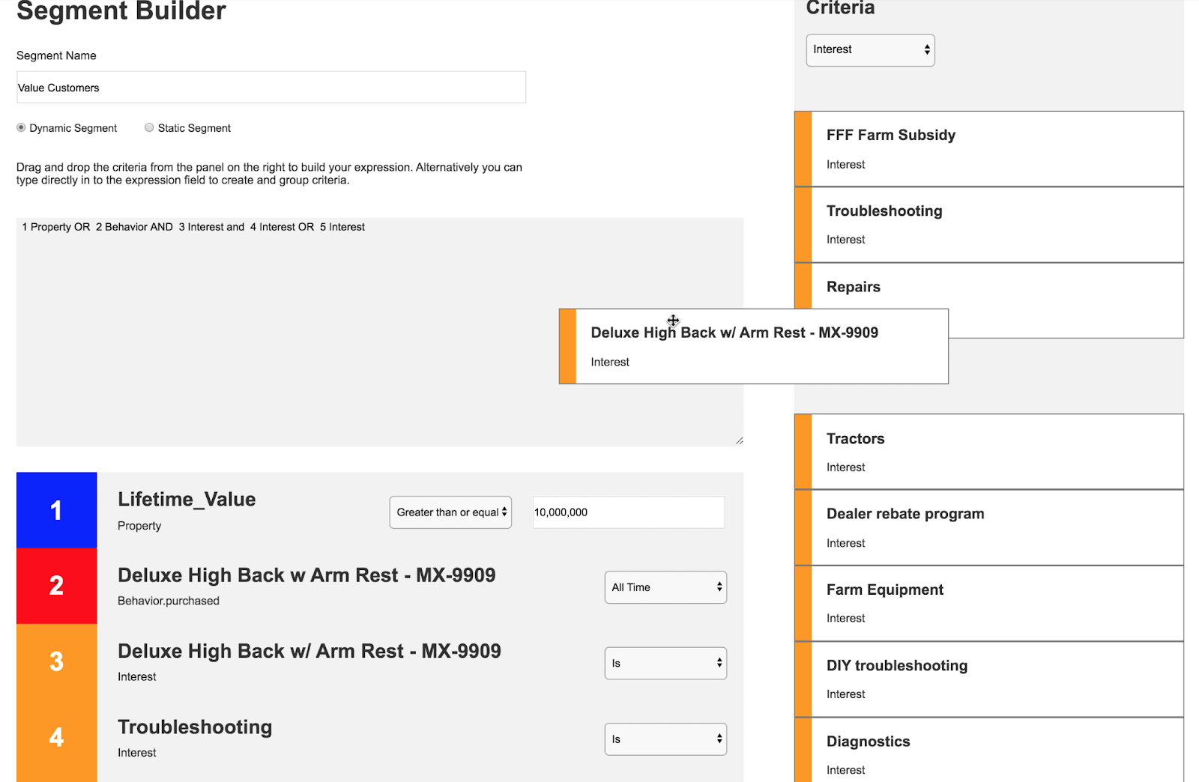Open the Greater than or equal comparison dropdown
Viewport: 1199px width, 782px height.
450,512
